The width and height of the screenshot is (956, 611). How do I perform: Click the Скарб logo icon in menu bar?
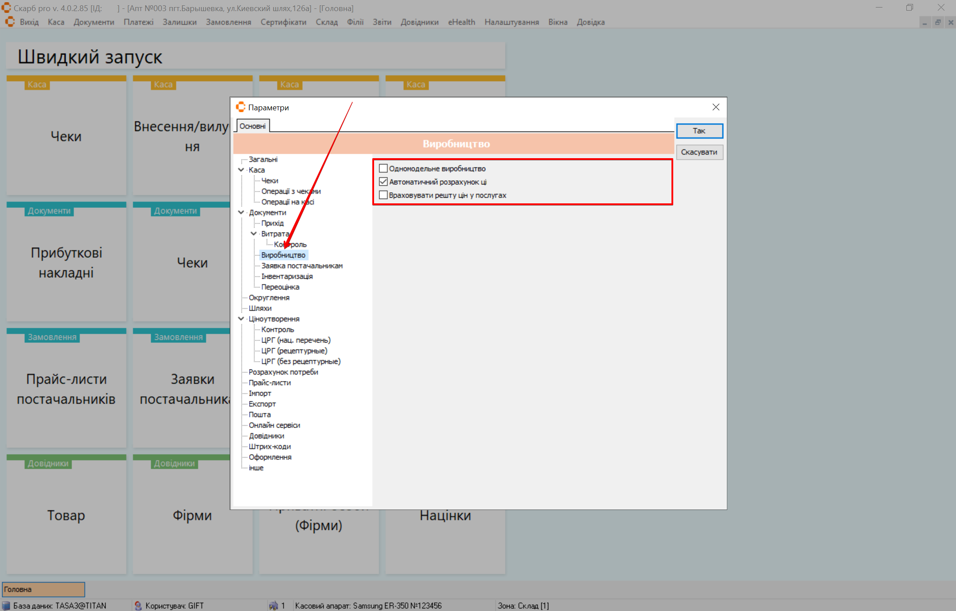(x=10, y=22)
